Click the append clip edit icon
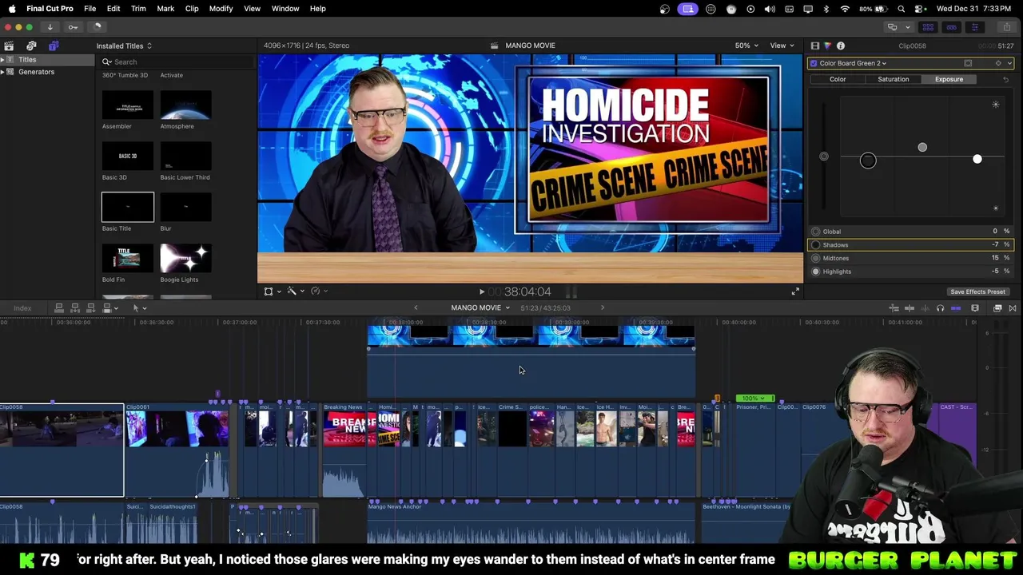Viewport: 1023px width, 575px height. [91, 308]
